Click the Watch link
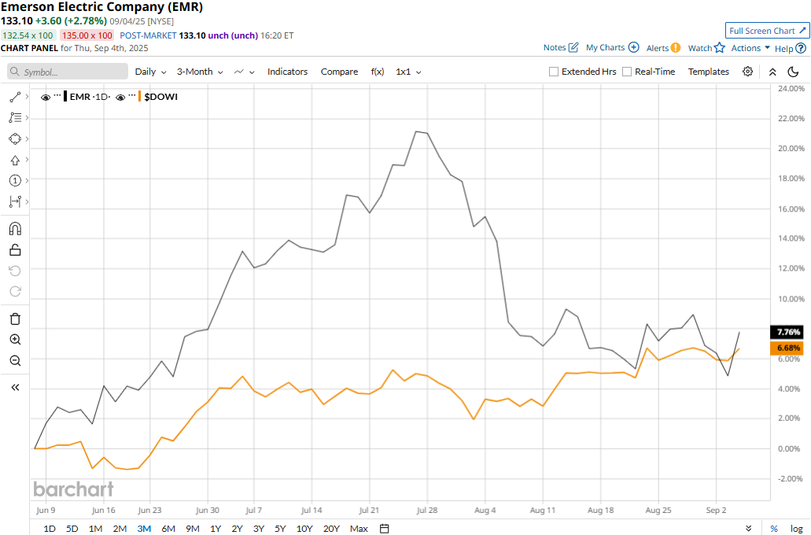Viewport: 811px width, 535px height. [x=700, y=48]
